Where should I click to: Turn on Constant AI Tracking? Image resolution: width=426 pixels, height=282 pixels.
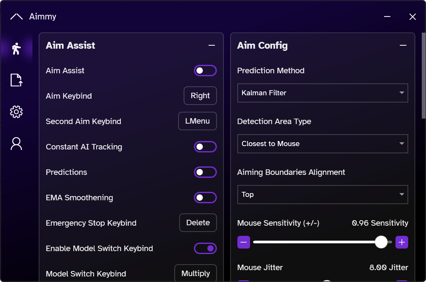(205, 147)
